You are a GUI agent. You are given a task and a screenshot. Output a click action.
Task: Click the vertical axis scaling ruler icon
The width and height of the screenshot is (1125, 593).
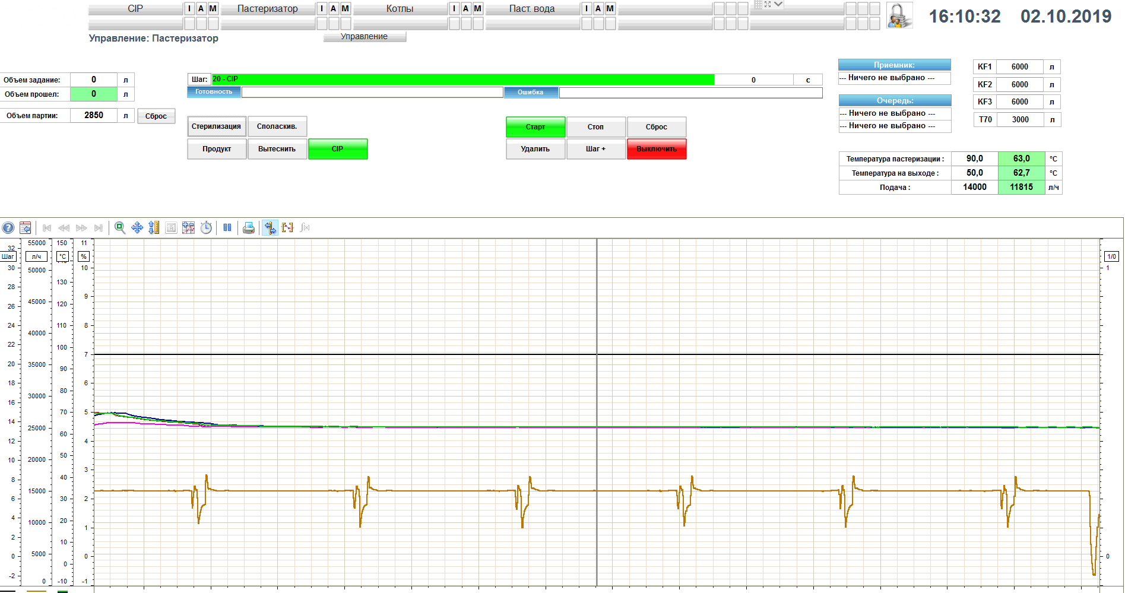coord(154,228)
